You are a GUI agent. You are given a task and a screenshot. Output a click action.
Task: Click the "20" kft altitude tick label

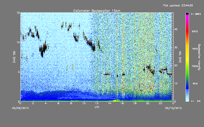click(x=176, y=66)
